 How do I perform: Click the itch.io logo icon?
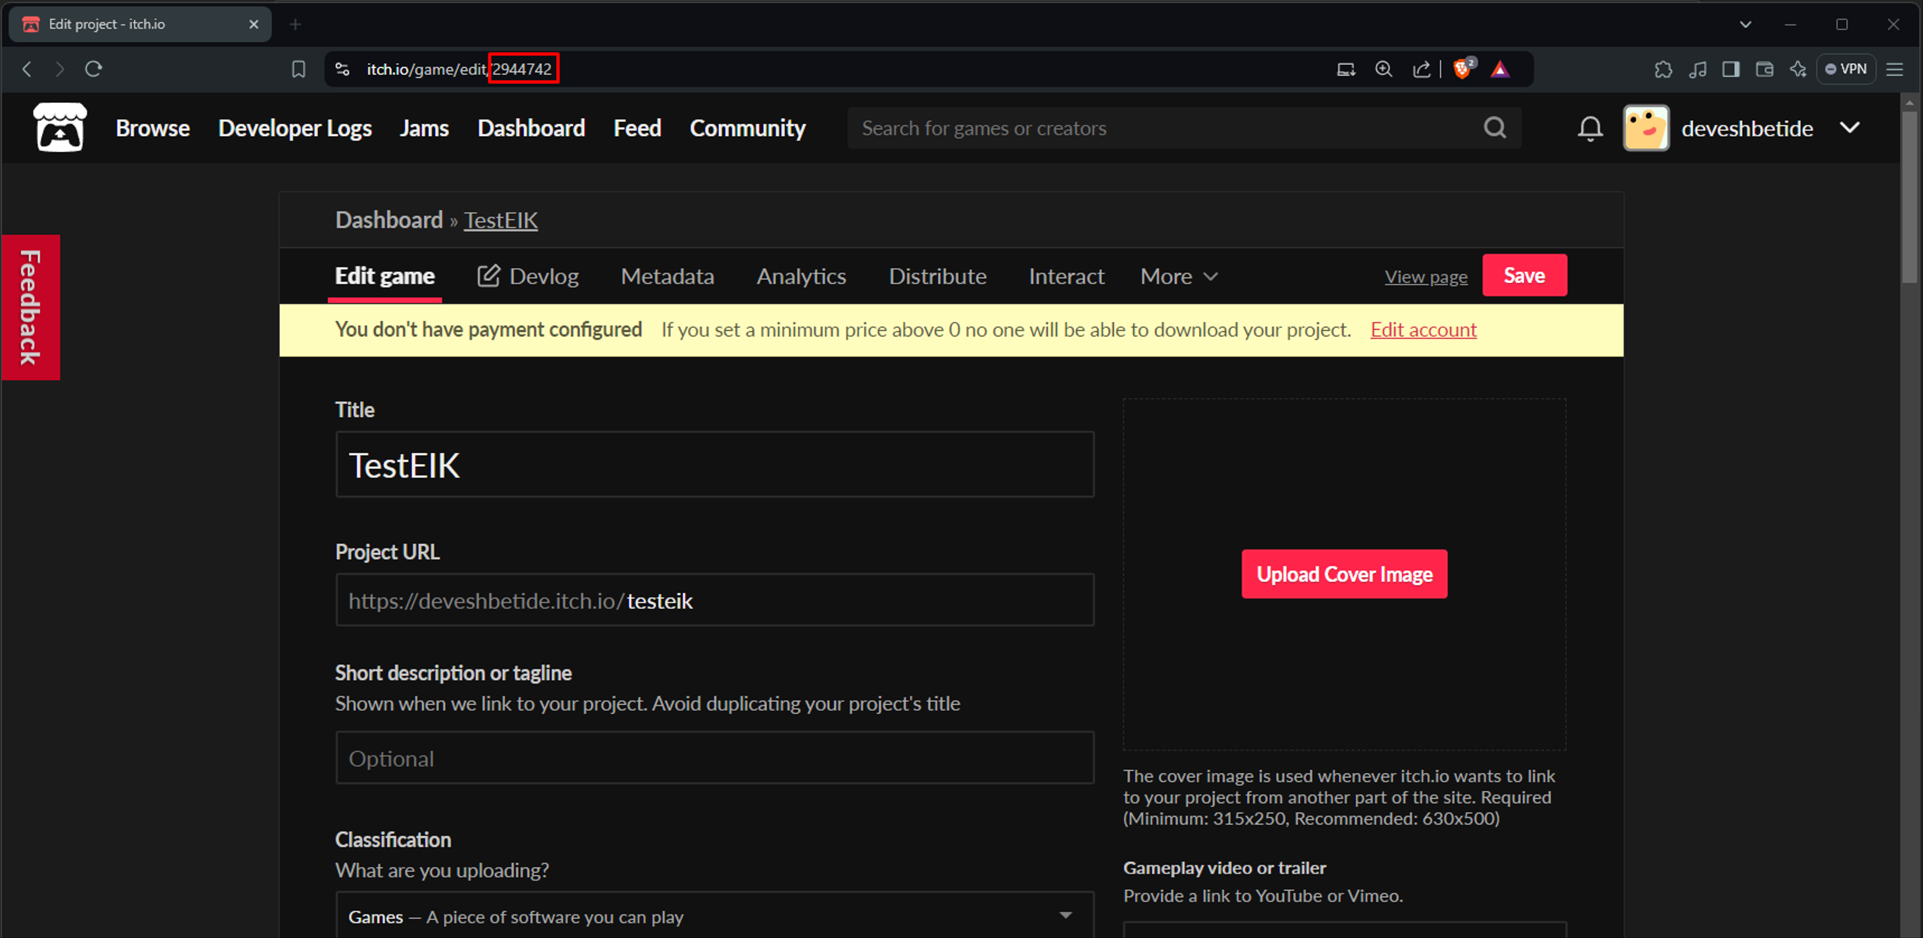click(x=60, y=128)
